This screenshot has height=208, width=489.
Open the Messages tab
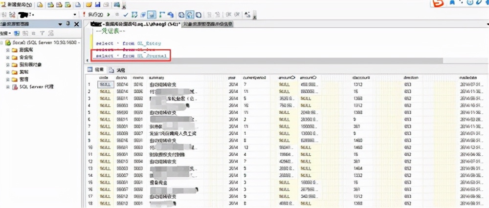coord(117,70)
